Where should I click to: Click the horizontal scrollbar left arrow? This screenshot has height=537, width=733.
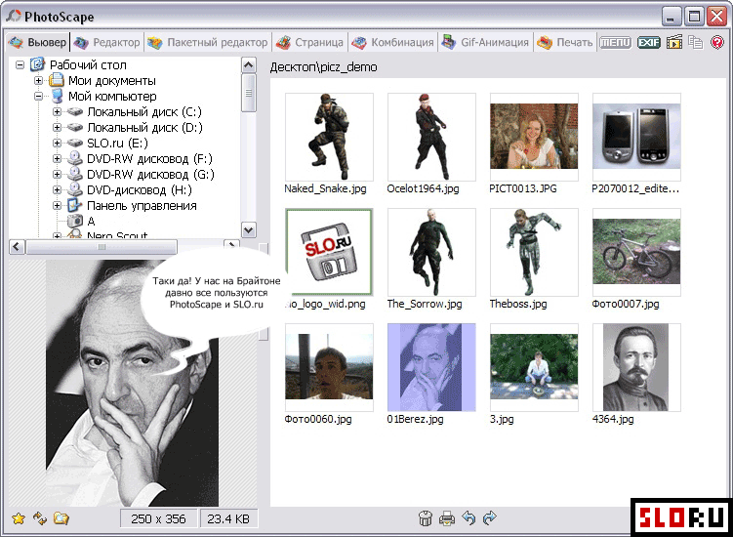pyautogui.click(x=17, y=246)
